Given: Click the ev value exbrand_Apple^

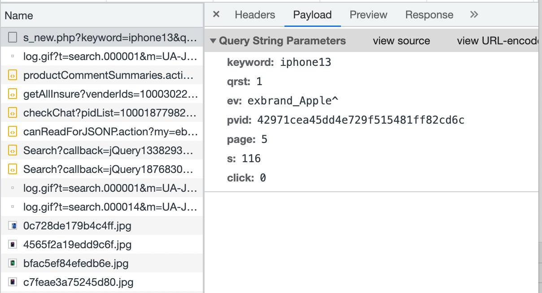Looking at the screenshot, I should click(293, 101).
